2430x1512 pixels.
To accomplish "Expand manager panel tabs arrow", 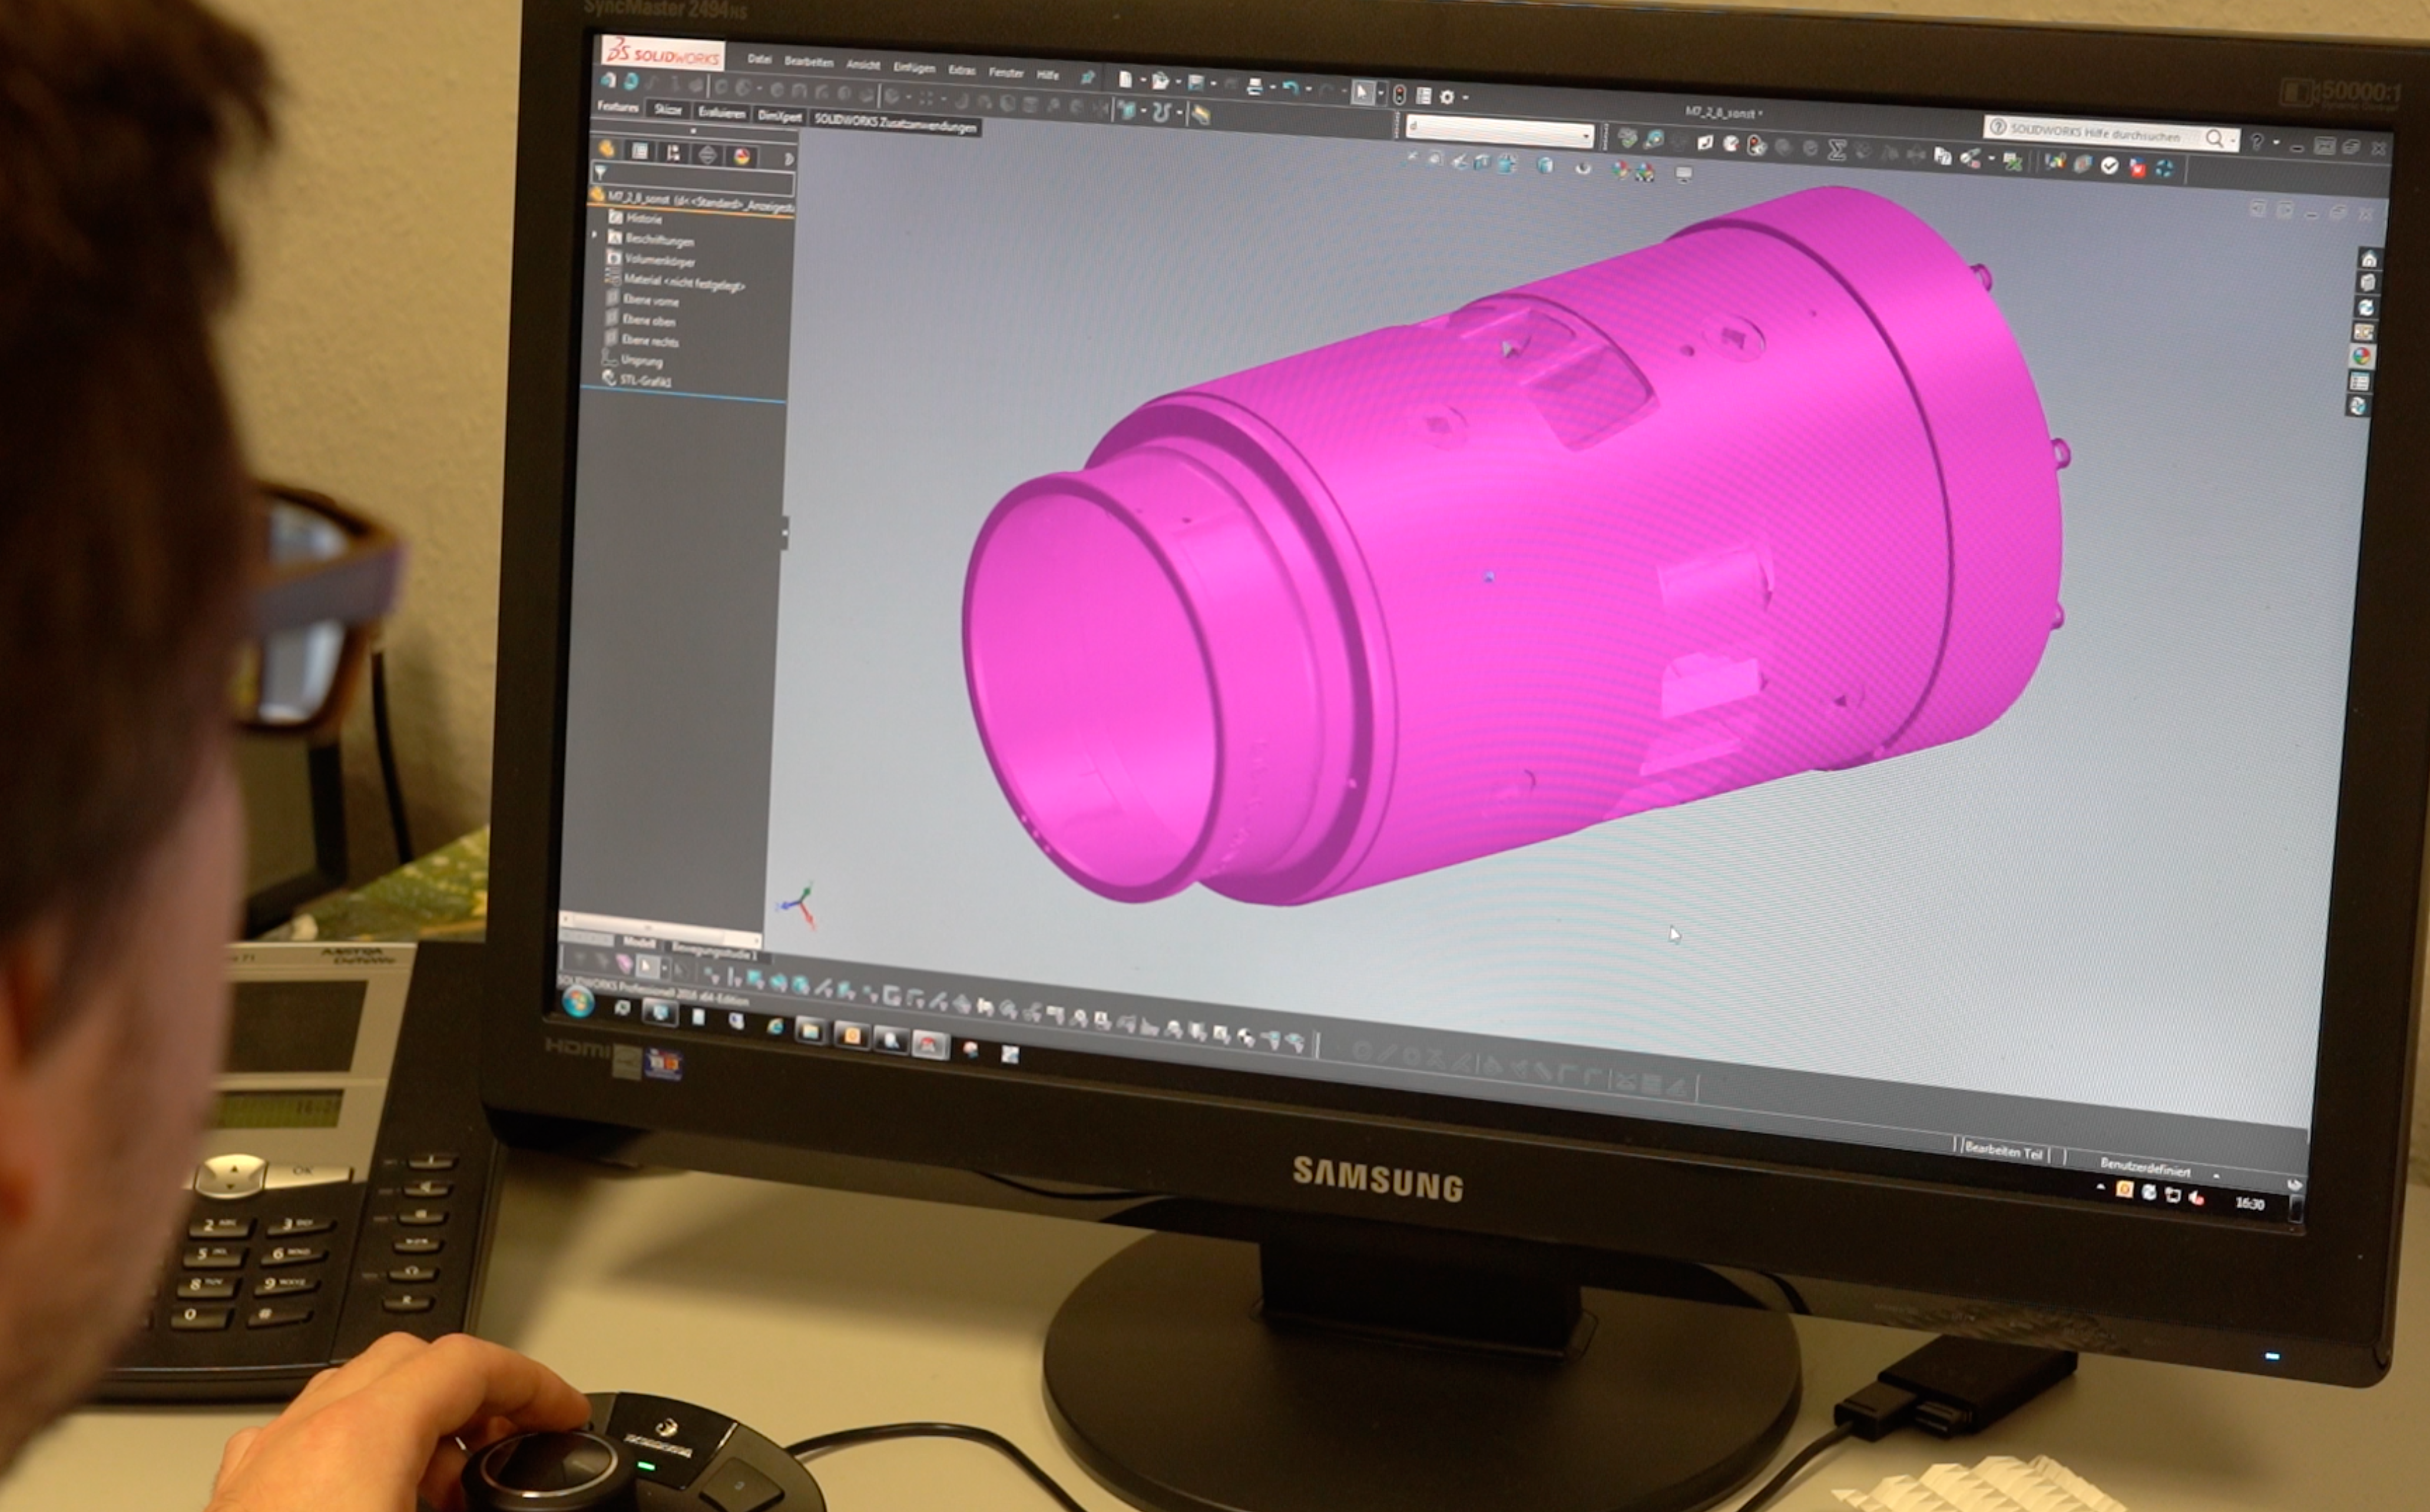I will coord(789,160).
